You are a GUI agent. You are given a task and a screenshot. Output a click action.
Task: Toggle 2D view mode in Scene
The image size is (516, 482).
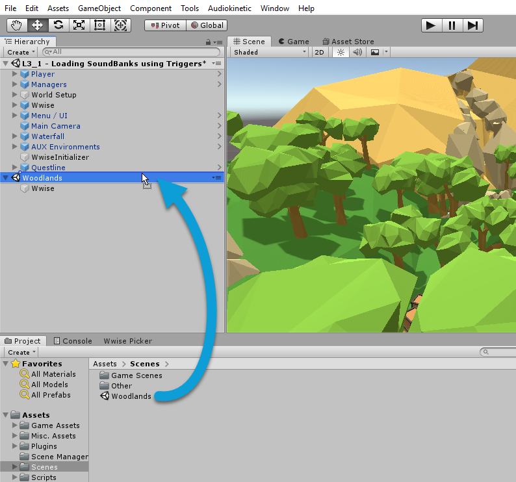click(x=320, y=52)
